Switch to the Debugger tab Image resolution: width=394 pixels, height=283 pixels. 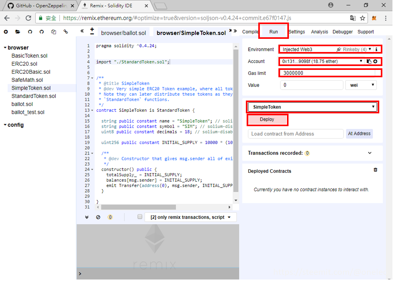pos(342,32)
